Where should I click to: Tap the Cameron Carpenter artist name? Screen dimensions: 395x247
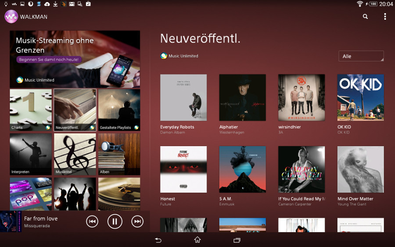pyautogui.click(x=295, y=204)
